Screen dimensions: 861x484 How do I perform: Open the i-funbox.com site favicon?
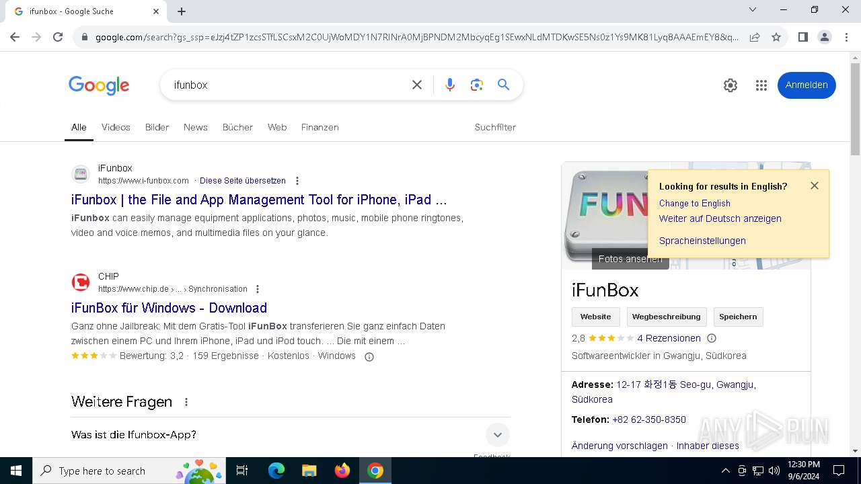(81, 174)
